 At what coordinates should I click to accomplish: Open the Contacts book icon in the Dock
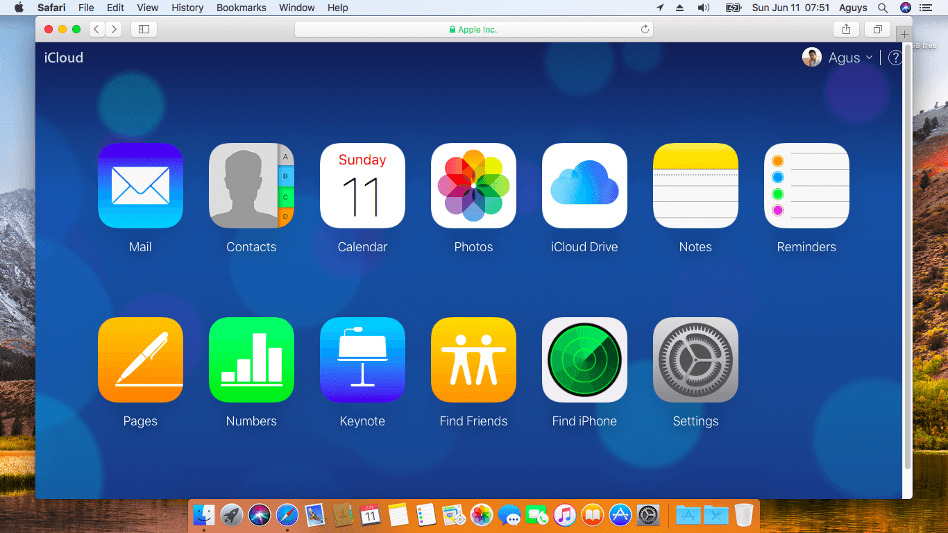(x=342, y=515)
